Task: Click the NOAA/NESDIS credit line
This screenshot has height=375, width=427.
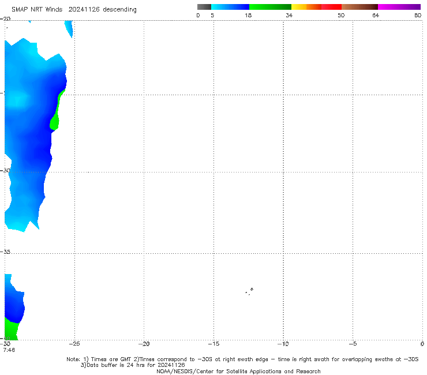Action: 238,372
